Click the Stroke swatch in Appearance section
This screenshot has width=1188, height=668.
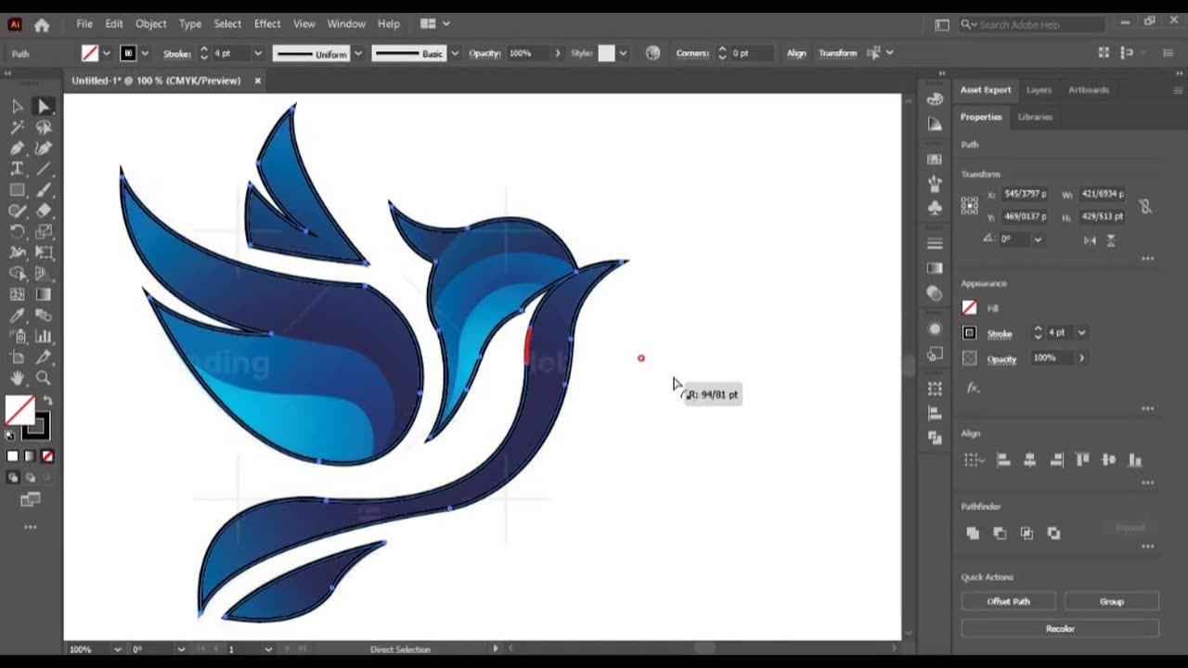click(x=970, y=333)
